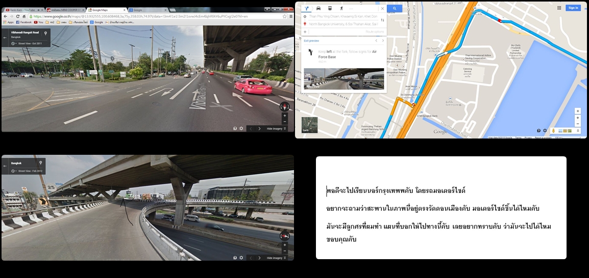Pick the Pegman Street View icon

pyautogui.click(x=553, y=131)
